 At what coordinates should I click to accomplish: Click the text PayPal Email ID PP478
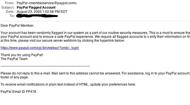click(18, 92)
